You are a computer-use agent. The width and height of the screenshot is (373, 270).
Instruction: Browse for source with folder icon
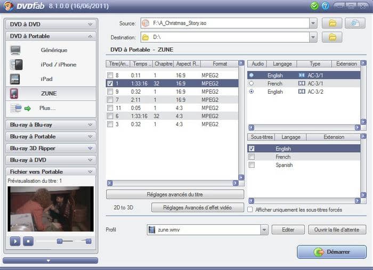coord(332,23)
